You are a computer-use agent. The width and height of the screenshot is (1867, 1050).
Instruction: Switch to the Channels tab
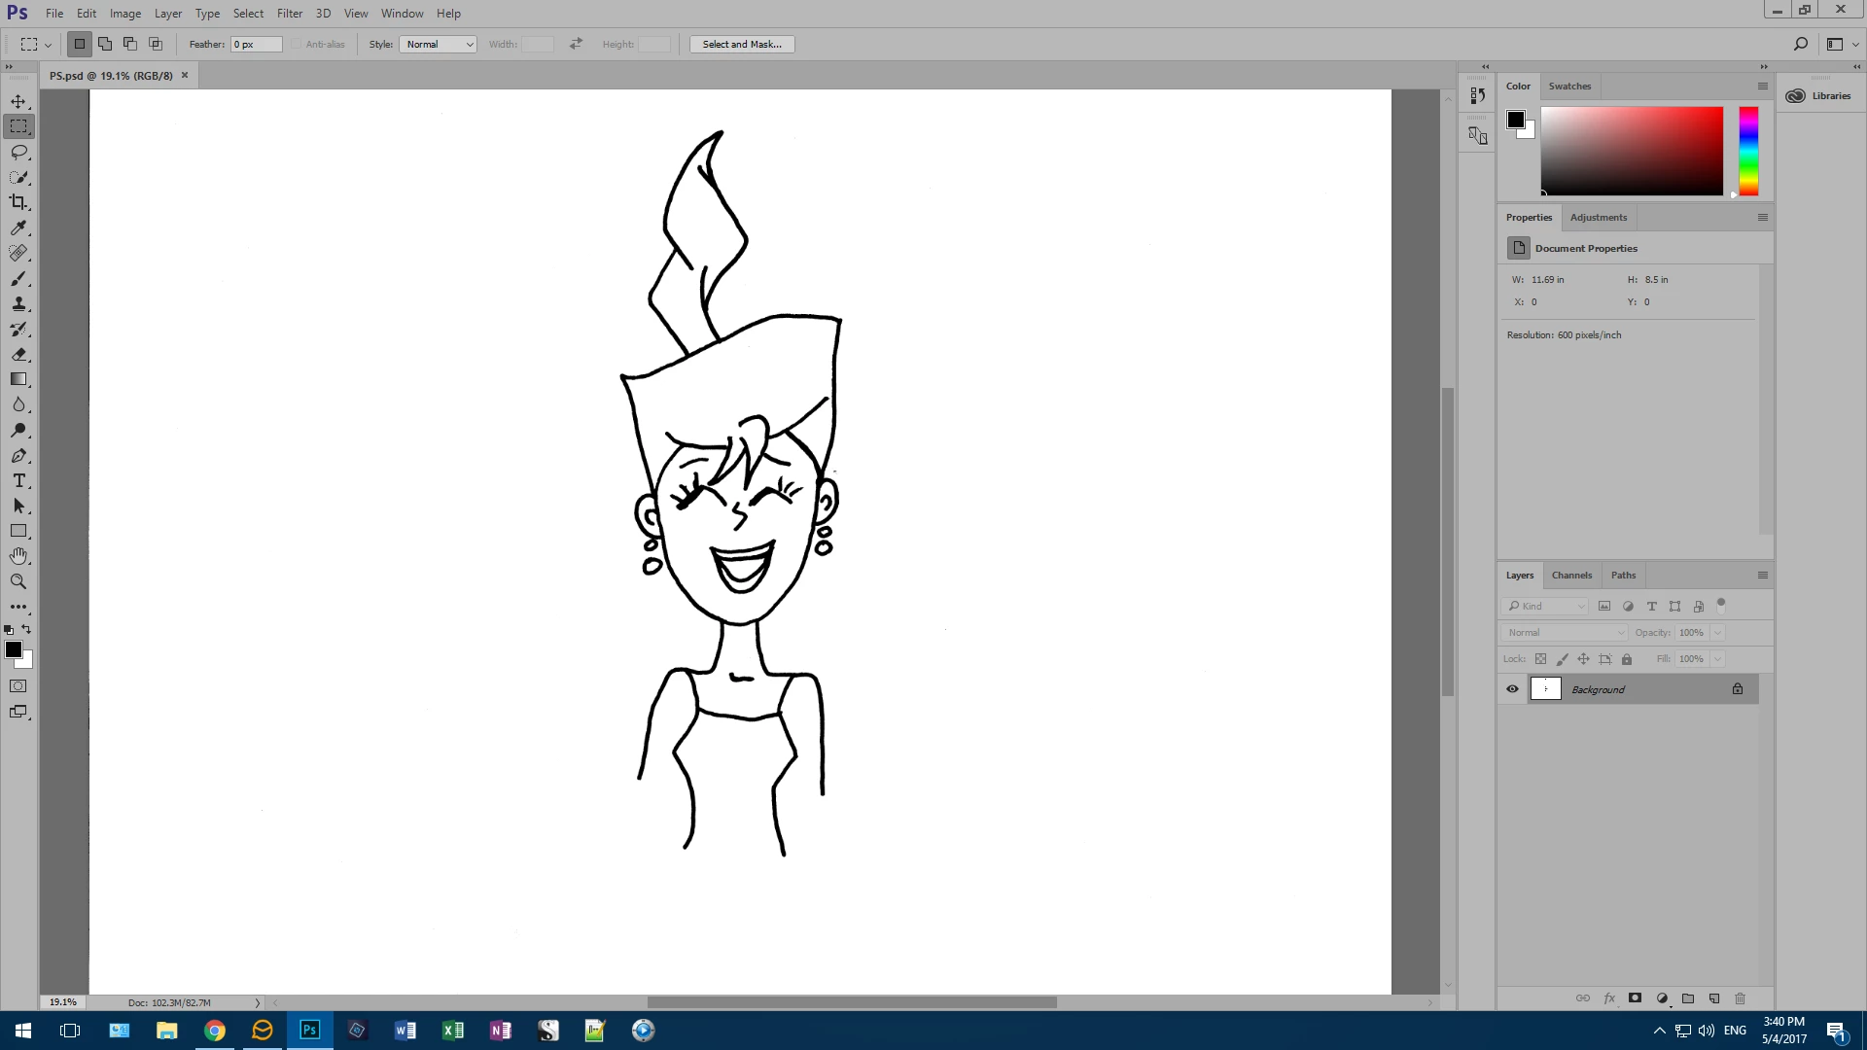click(x=1571, y=576)
